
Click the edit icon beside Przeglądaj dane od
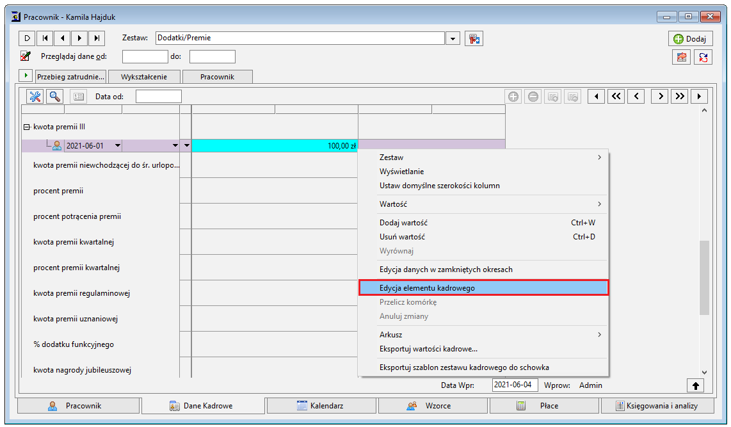pyautogui.click(x=26, y=56)
